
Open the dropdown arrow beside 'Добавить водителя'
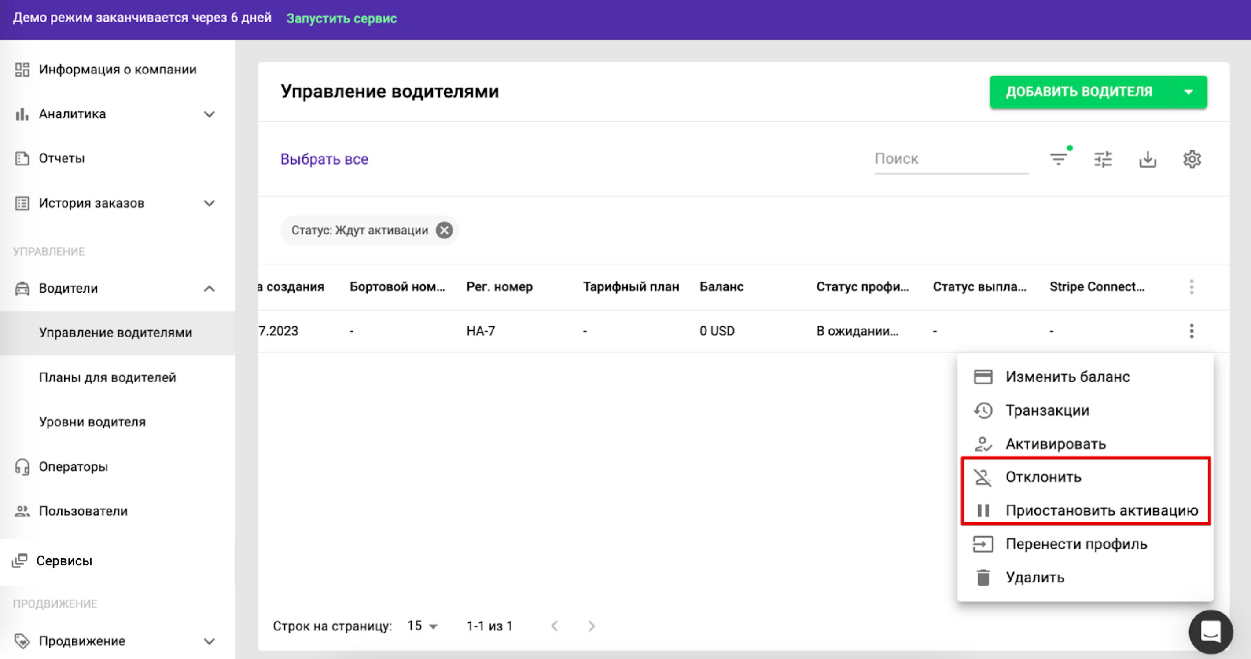tap(1188, 92)
